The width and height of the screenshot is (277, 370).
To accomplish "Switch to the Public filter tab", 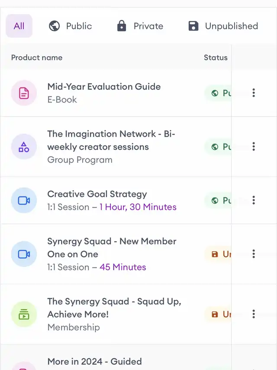I will (x=70, y=26).
